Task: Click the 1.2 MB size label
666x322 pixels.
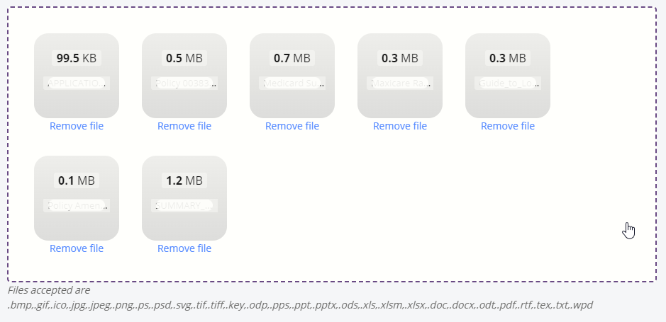Action: pyautogui.click(x=184, y=180)
